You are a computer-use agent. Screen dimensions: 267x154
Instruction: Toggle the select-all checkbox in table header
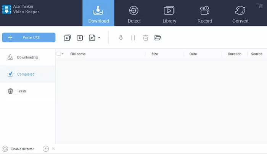click(59, 54)
